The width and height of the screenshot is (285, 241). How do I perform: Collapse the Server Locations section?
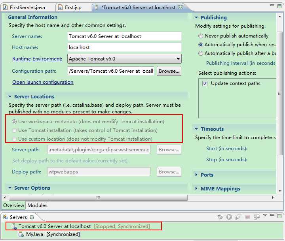point(10,96)
